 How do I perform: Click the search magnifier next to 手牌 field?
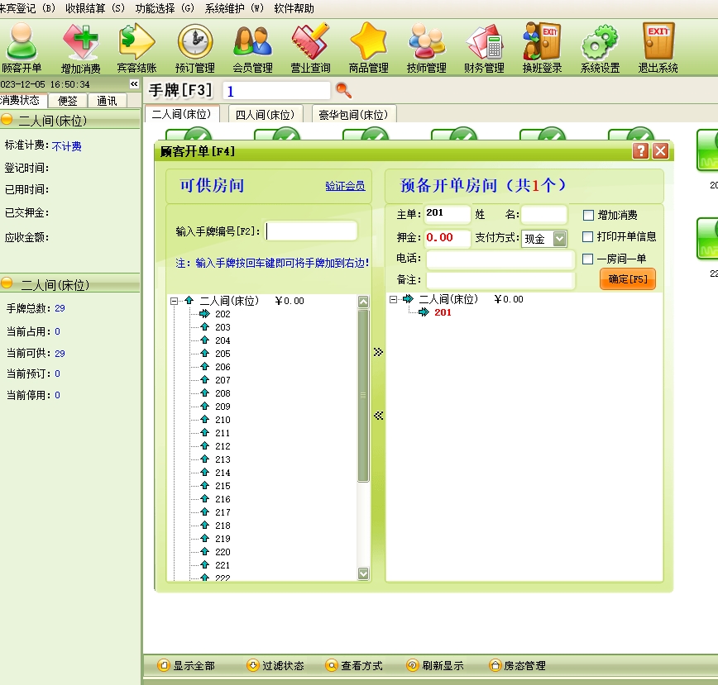coord(343,91)
